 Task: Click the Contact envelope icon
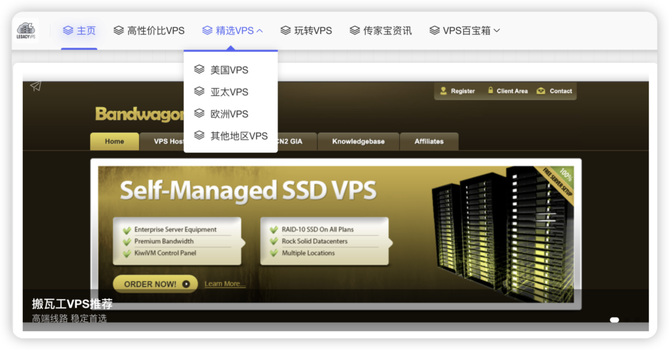(541, 91)
